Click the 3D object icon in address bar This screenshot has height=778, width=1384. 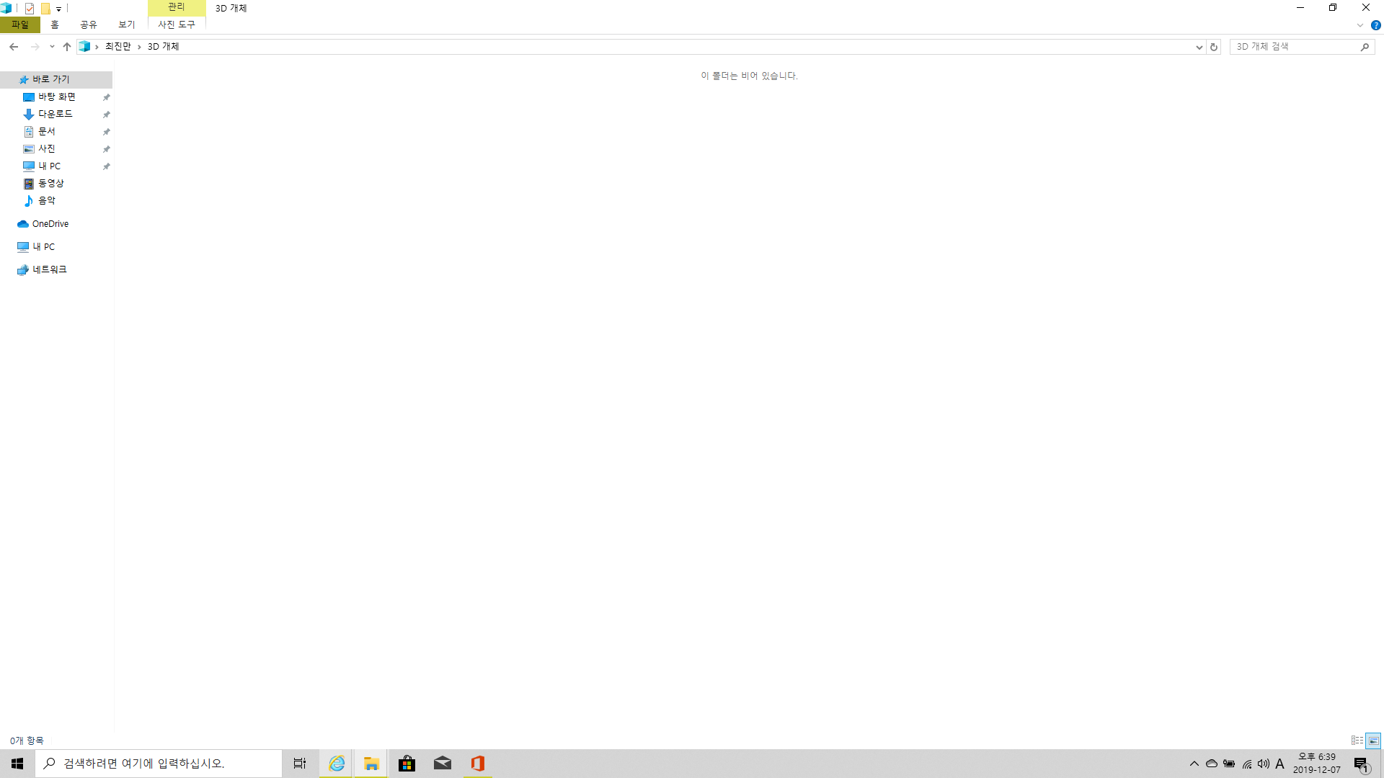[x=84, y=47]
